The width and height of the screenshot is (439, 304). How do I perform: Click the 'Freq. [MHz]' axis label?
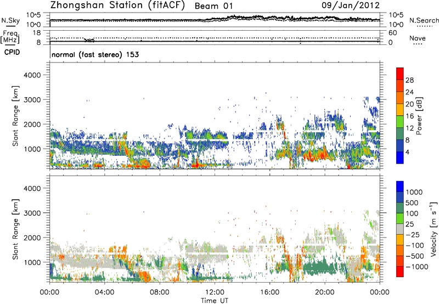10,37
